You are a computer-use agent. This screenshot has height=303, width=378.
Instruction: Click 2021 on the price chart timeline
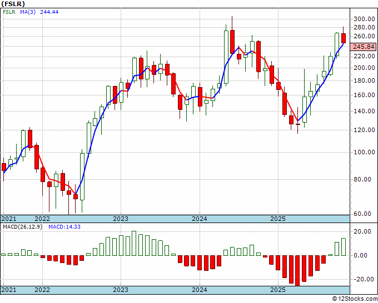[9, 219]
